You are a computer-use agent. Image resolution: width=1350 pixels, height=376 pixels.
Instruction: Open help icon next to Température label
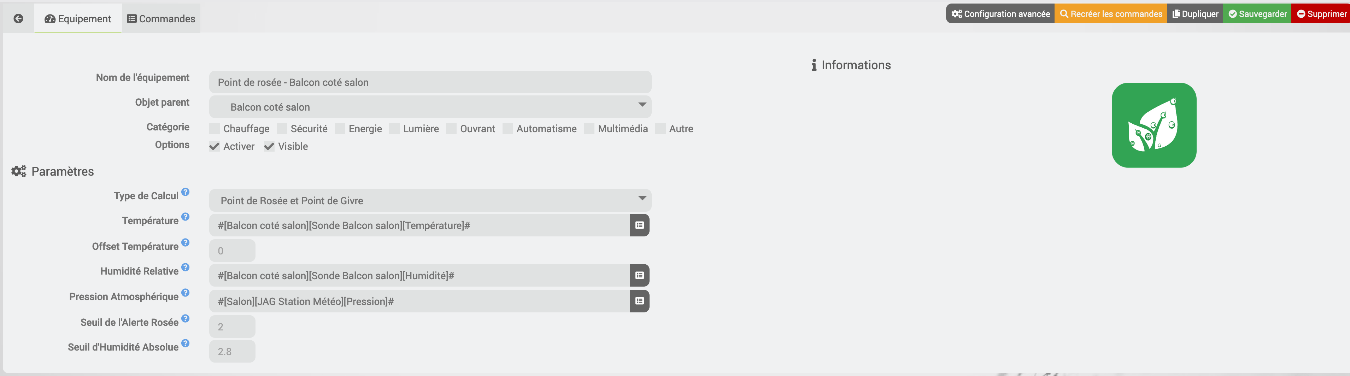[186, 217]
